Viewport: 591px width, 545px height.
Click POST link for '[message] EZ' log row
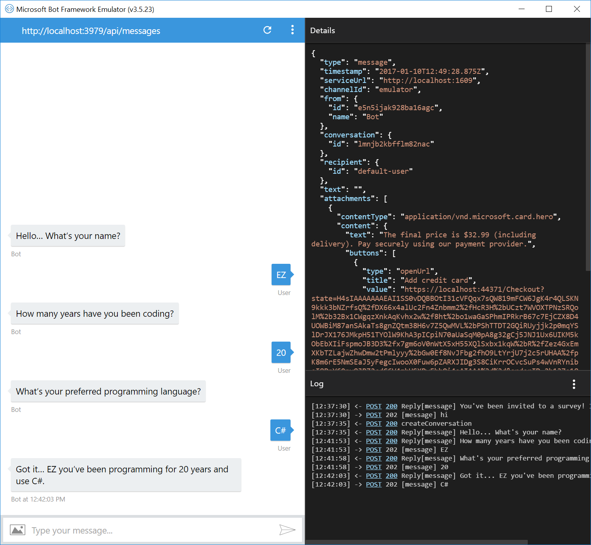tap(374, 449)
